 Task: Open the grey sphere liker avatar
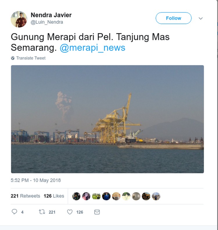136,196
